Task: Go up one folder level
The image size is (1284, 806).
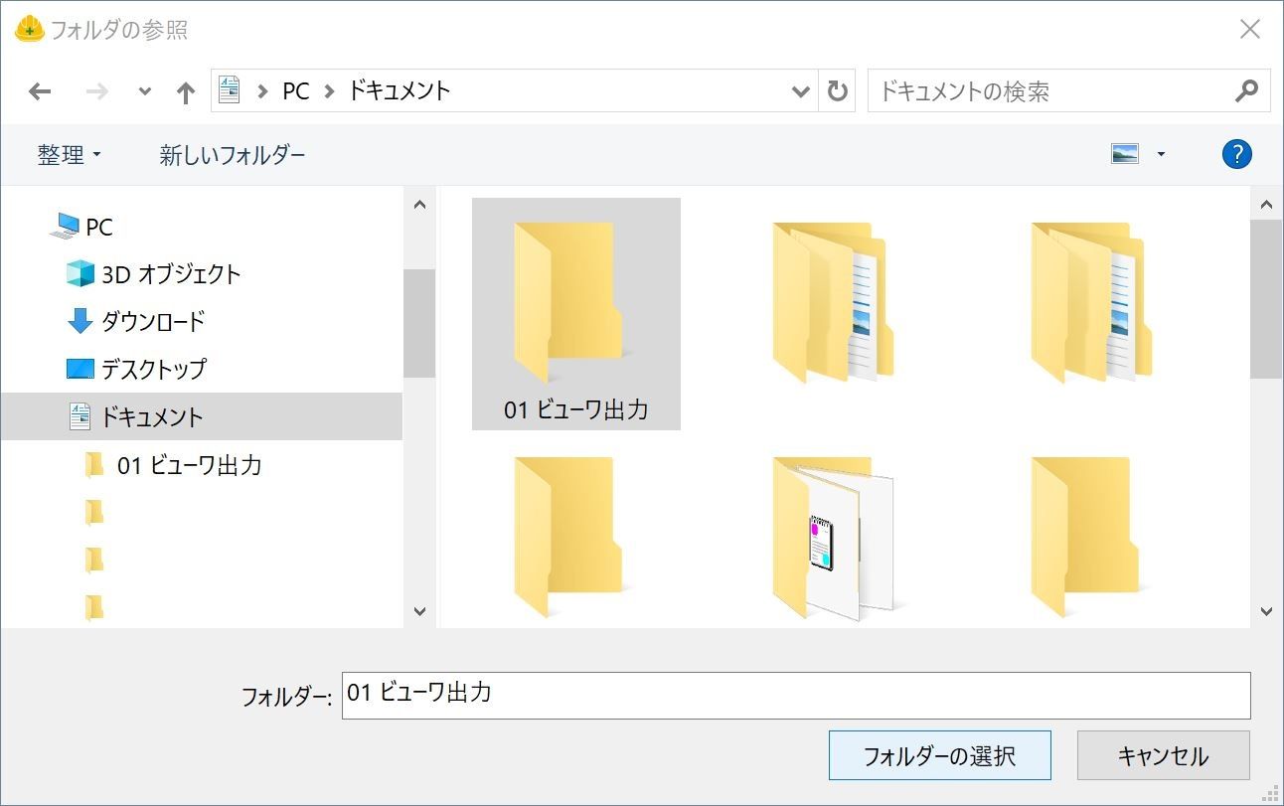Action: pyautogui.click(x=185, y=92)
